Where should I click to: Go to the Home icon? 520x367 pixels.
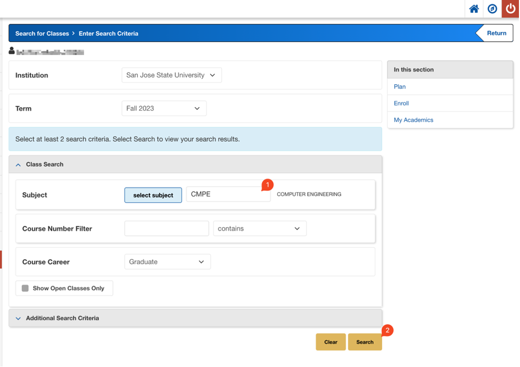474,9
